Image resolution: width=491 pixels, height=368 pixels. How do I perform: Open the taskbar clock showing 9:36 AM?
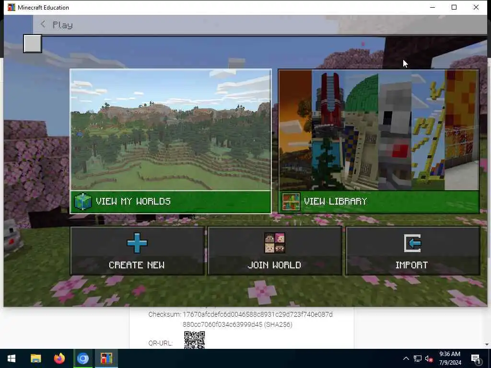[x=450, y=358]
